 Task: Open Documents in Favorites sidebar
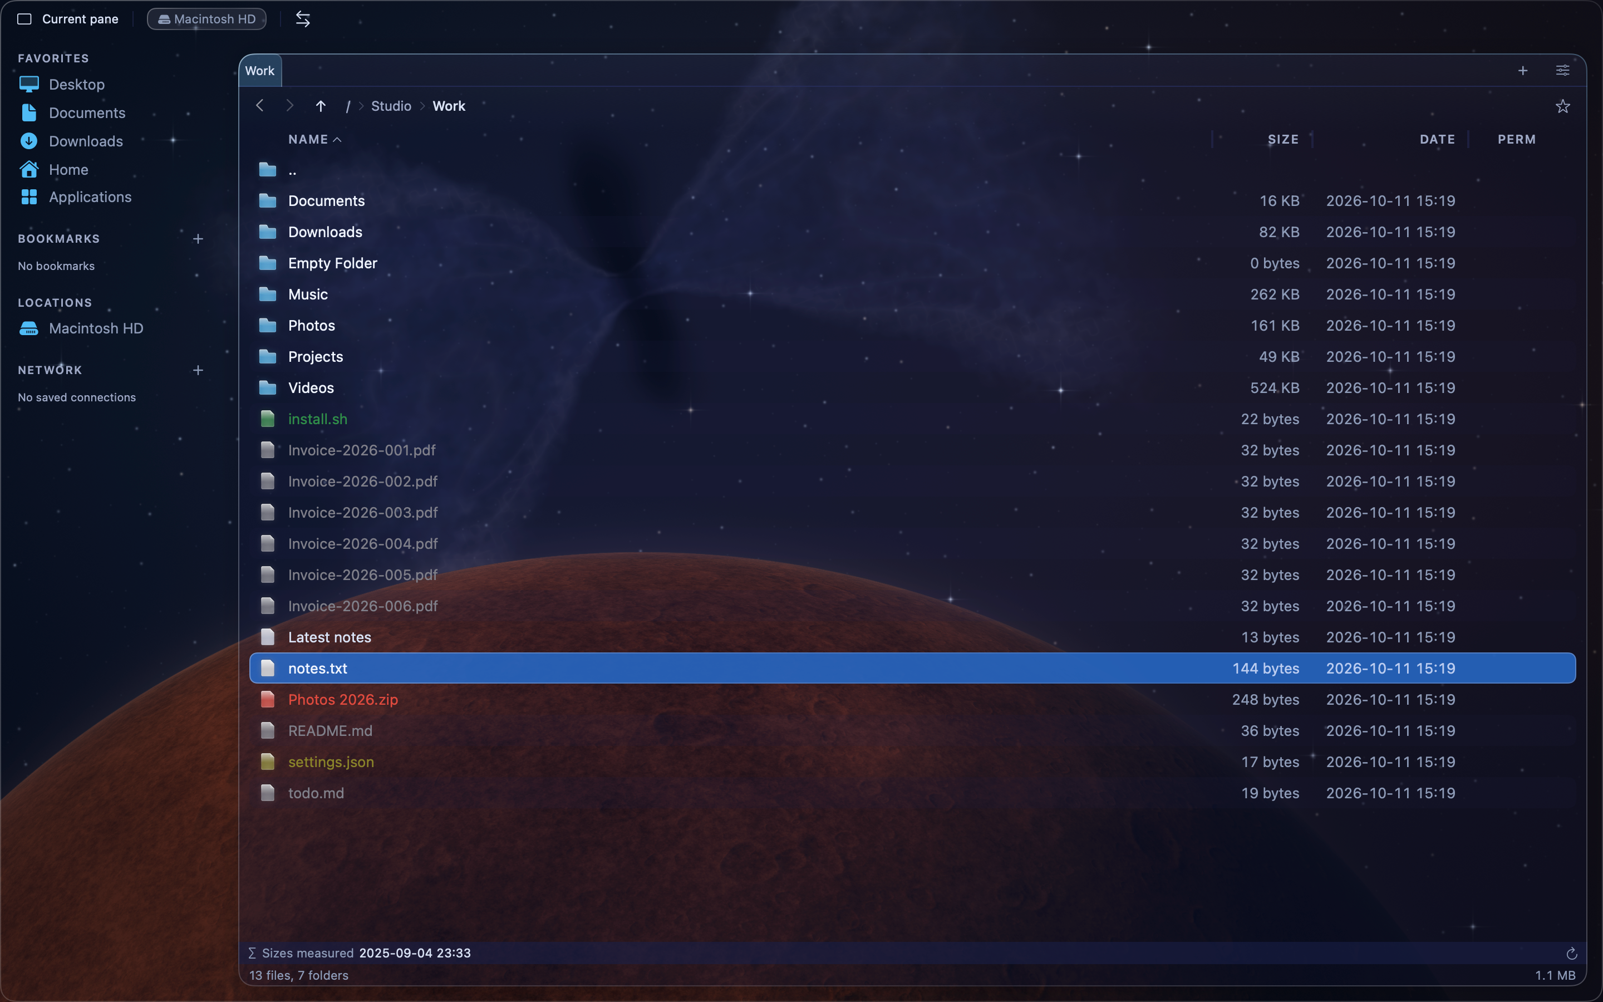pyautogui.click(x=87, y=112)
